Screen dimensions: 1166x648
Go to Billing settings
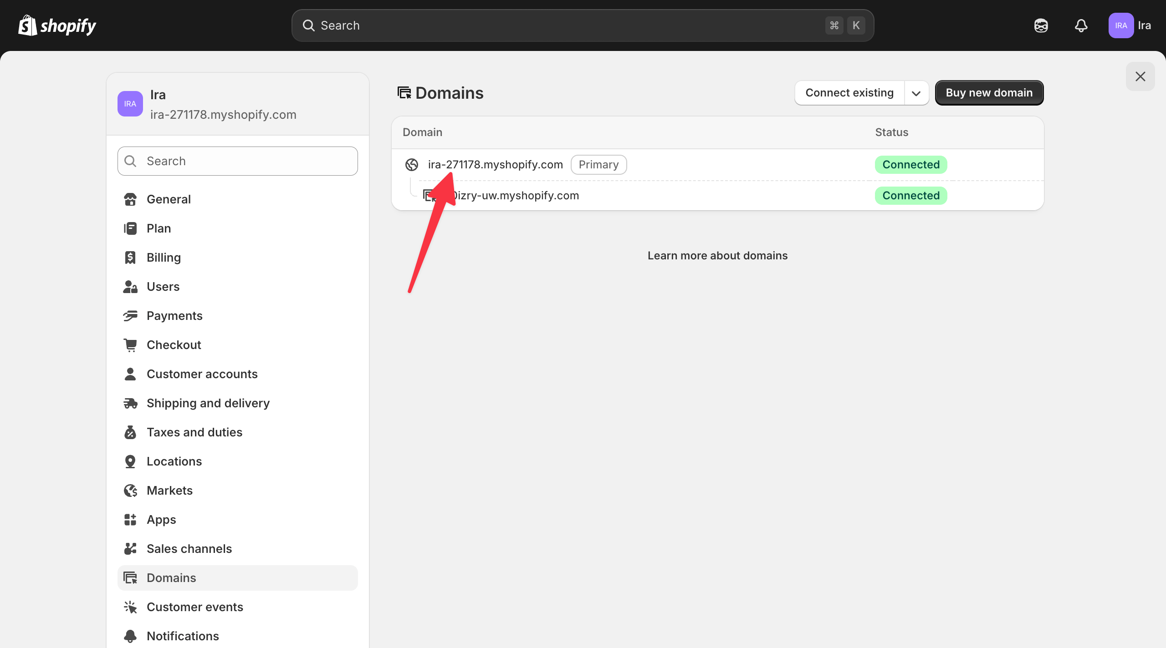[238, 258]
